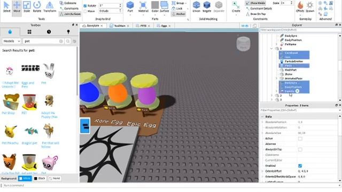
Task: Set Toolbox background to Black
Action: pos(40,178)
